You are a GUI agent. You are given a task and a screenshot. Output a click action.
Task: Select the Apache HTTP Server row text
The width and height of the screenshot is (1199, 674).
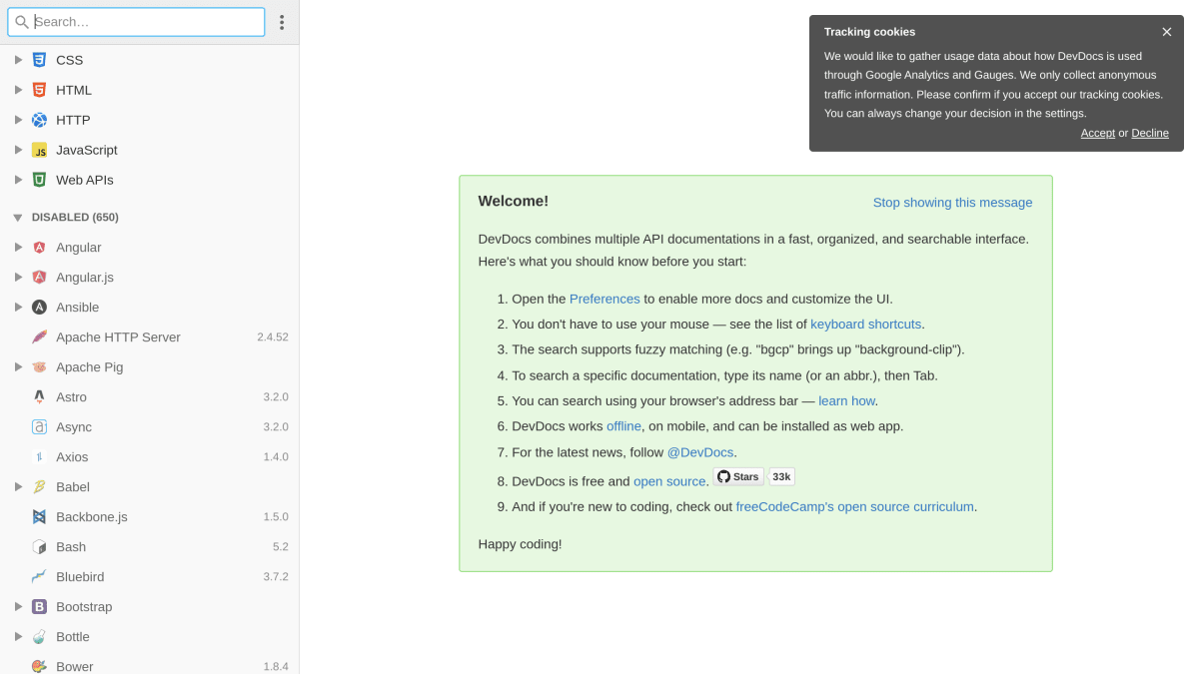pos(118,337)
